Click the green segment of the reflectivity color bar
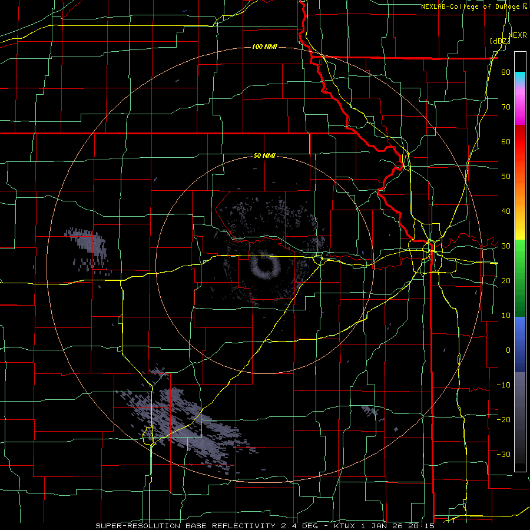Image resolution: width=530 pixels, height=530 pixels. 520,278
